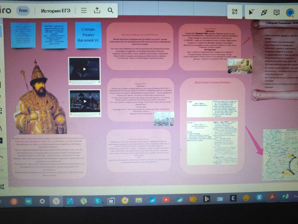Viewport: 298px width, 224px height.
Task: Toggle the cursor hide collaborators icon
Action: (x=252, y=13)
